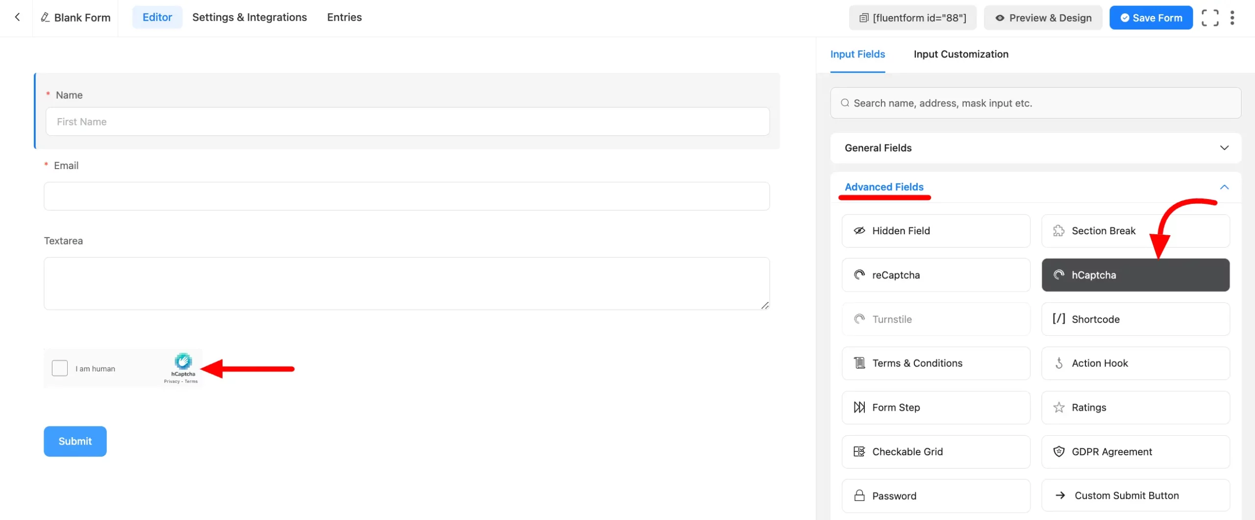The height and width of the screenshot is (520, 1255).
Task: Expand the General Fields section
Action: [1035, 148]
